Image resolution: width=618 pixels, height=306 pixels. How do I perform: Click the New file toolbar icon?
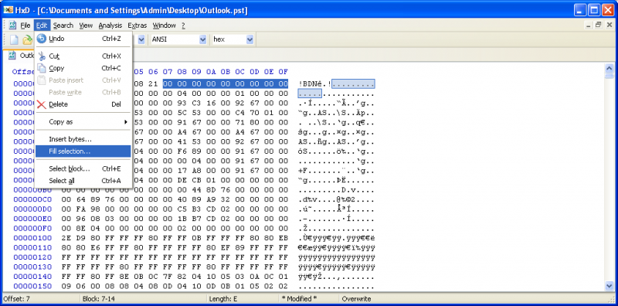coord(14,39)
